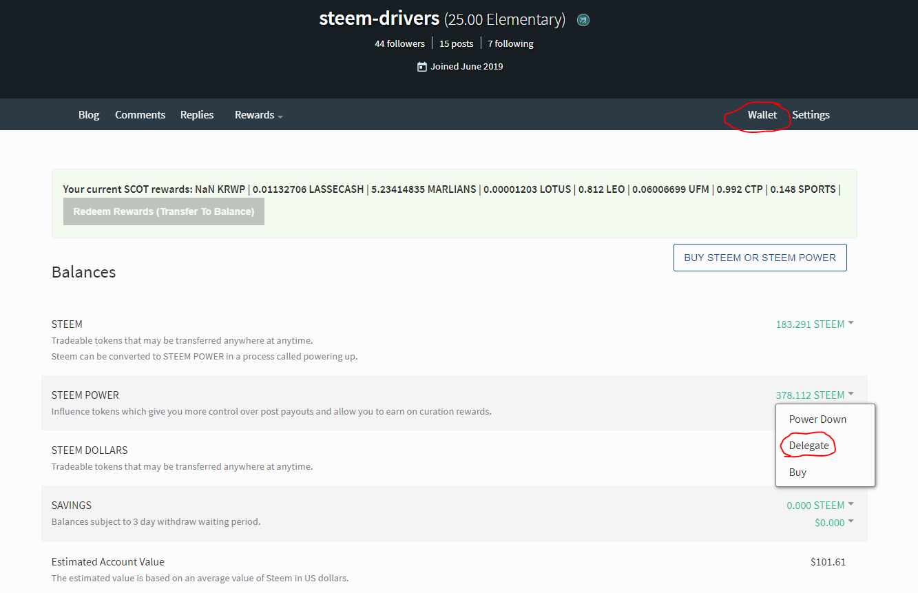Click the 0.992 CTP reward amount
Image resolution: width=918 pixels, height=593 pixels.
coord(740,189)
